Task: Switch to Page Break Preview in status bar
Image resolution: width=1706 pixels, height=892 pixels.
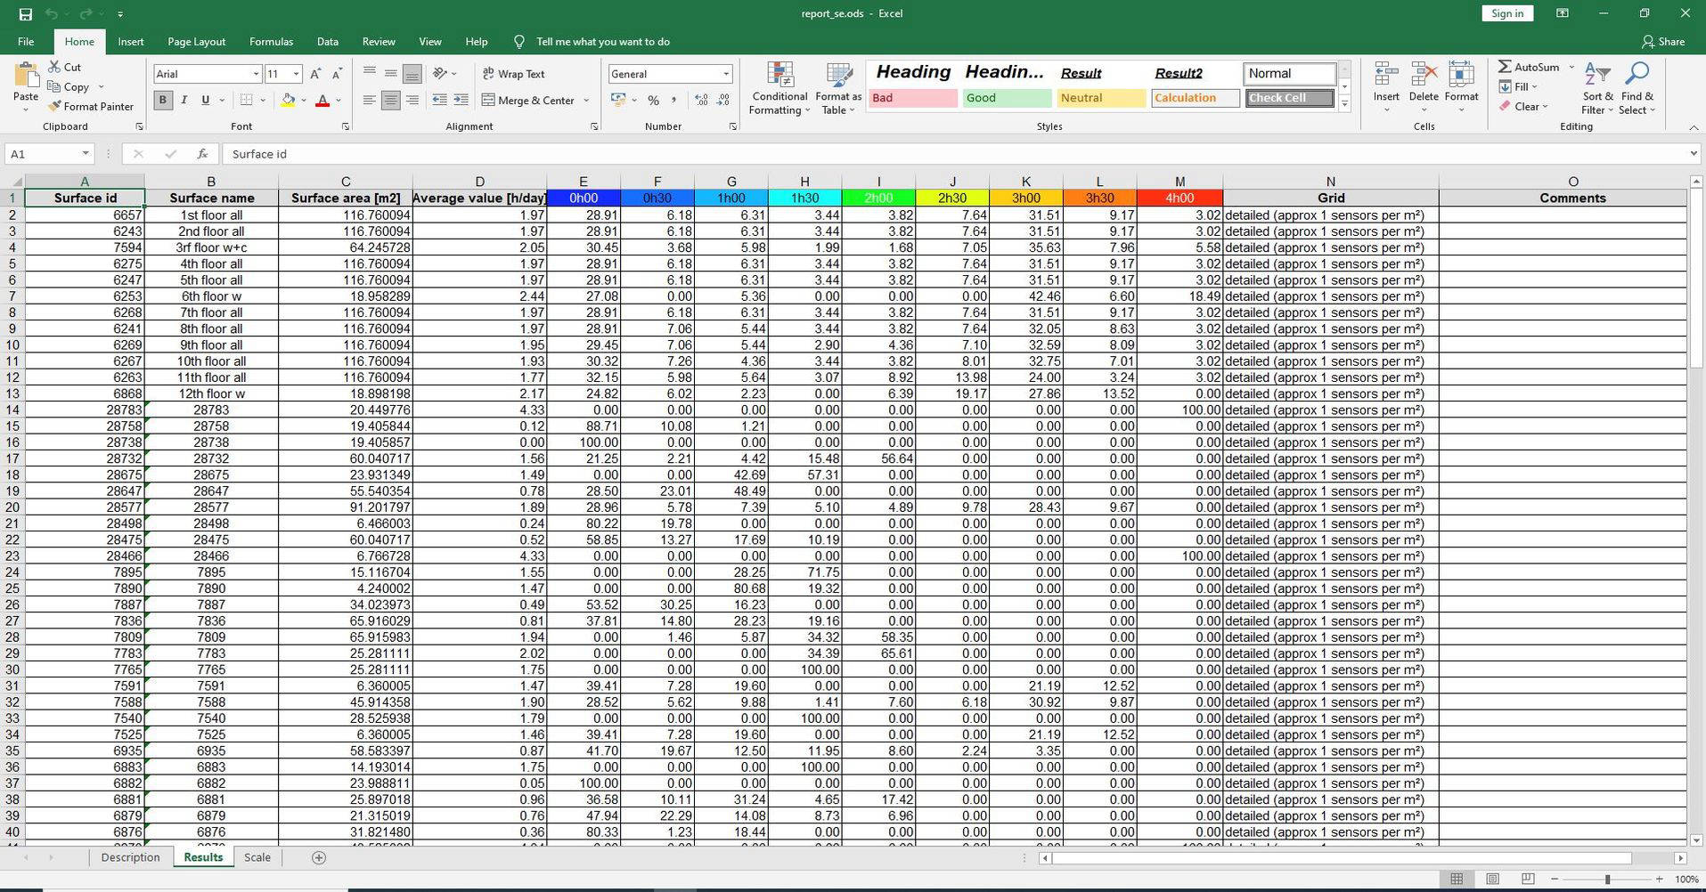Action: [x=1528, y=879]
